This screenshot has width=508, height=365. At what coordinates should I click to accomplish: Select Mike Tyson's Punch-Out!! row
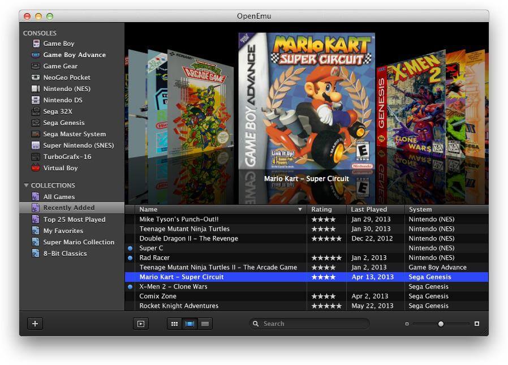click(x=307, y=219)
